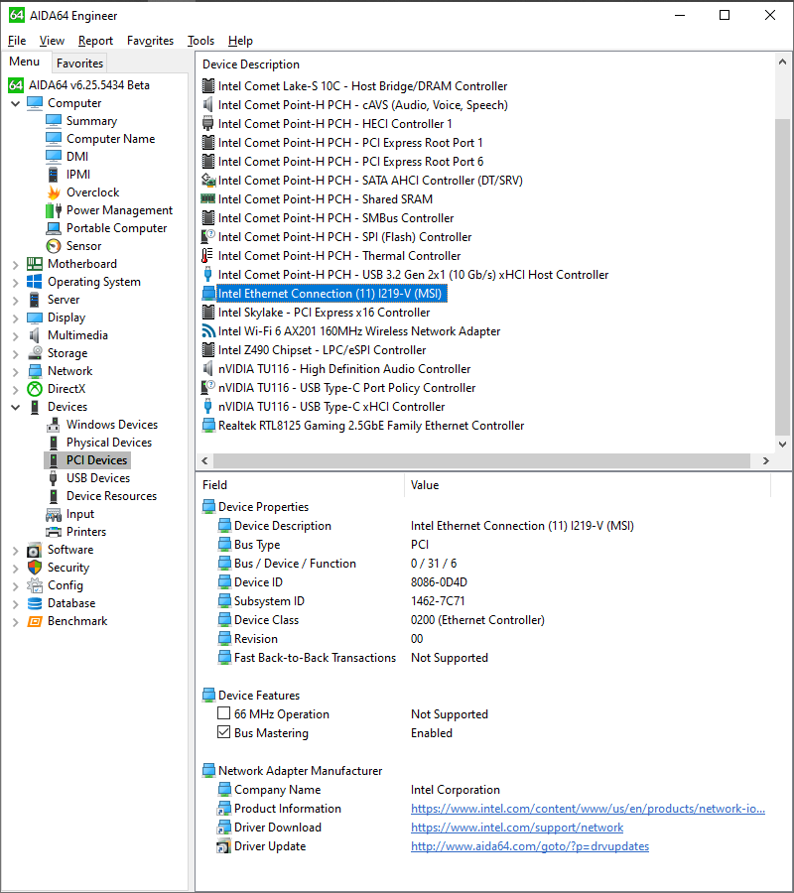
Task: Click the Subsystem ID value 1462-7C71
Action: click(x=438, y=601)
